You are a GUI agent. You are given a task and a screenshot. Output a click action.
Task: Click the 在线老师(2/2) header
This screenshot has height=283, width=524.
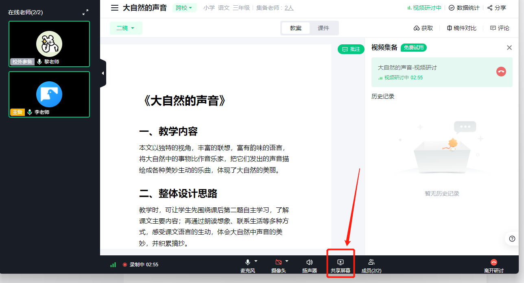[x=26, y=12]
